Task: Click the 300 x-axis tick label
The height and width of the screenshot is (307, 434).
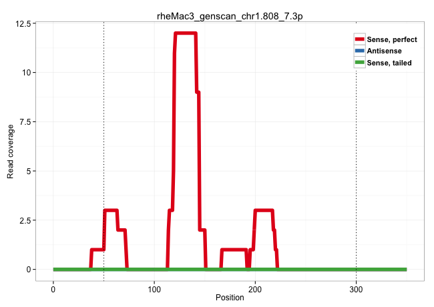Action: pos(356,288)
